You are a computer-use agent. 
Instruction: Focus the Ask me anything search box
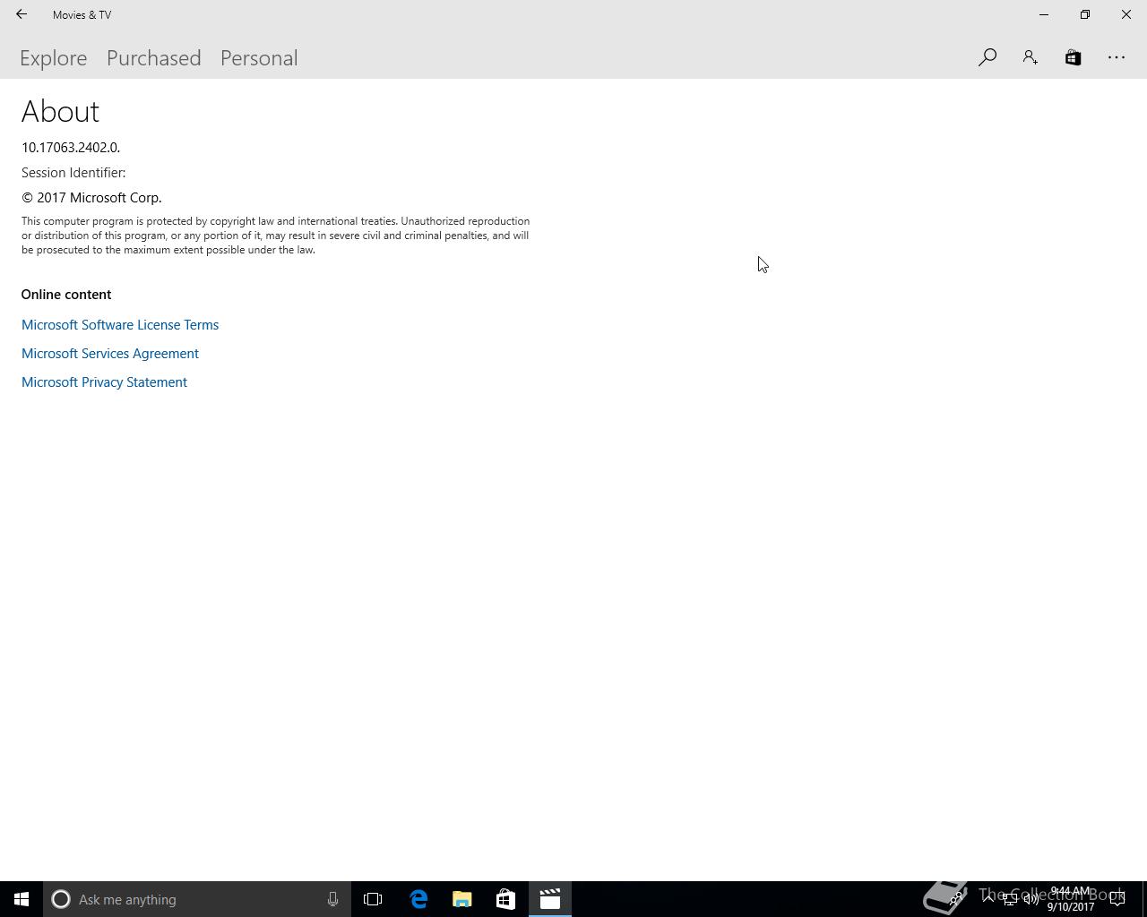click(x=197, y=899)
